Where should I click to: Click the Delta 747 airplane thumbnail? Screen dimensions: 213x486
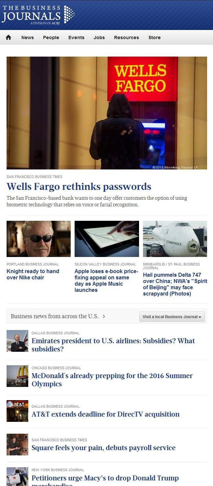(175, 239)
